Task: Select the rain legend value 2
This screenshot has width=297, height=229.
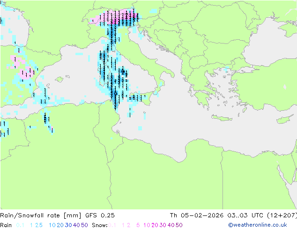Action: click(x=37, y=225)
